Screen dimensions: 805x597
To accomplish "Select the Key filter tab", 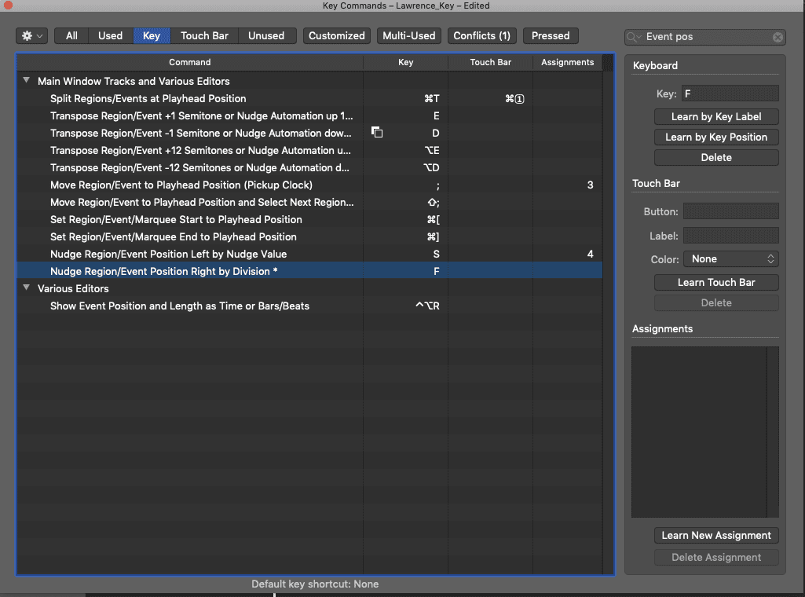I will point(152,36).
